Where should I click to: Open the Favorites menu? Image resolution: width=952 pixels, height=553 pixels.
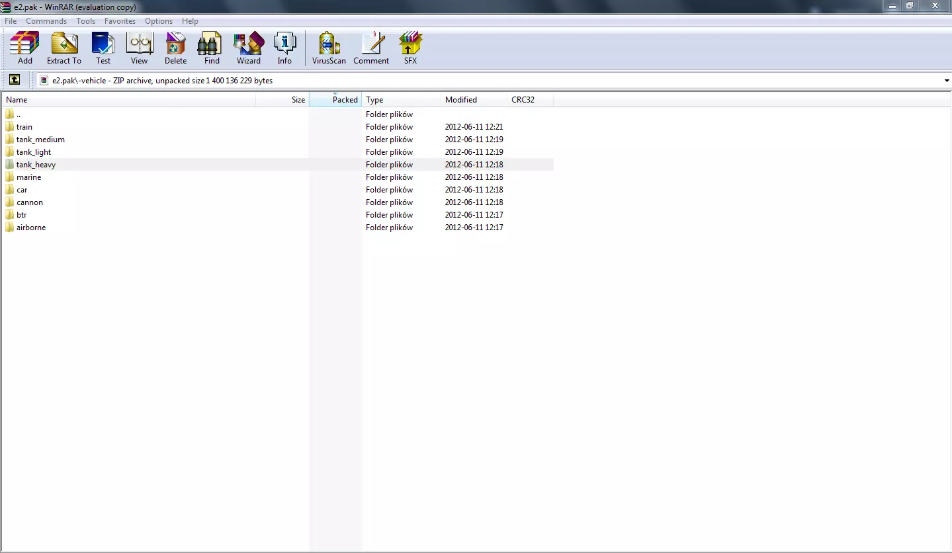point(120,21)
